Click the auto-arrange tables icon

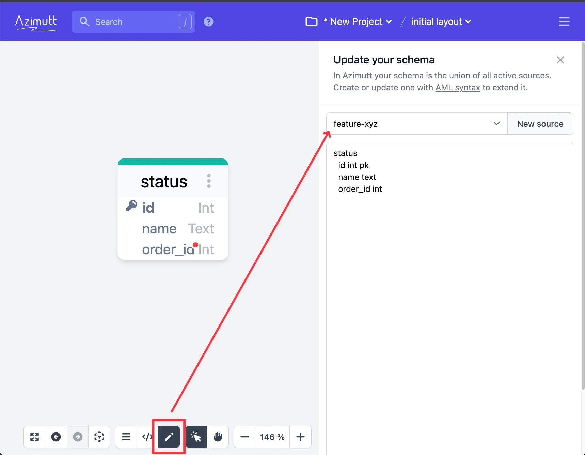click(x=99, y=437)
